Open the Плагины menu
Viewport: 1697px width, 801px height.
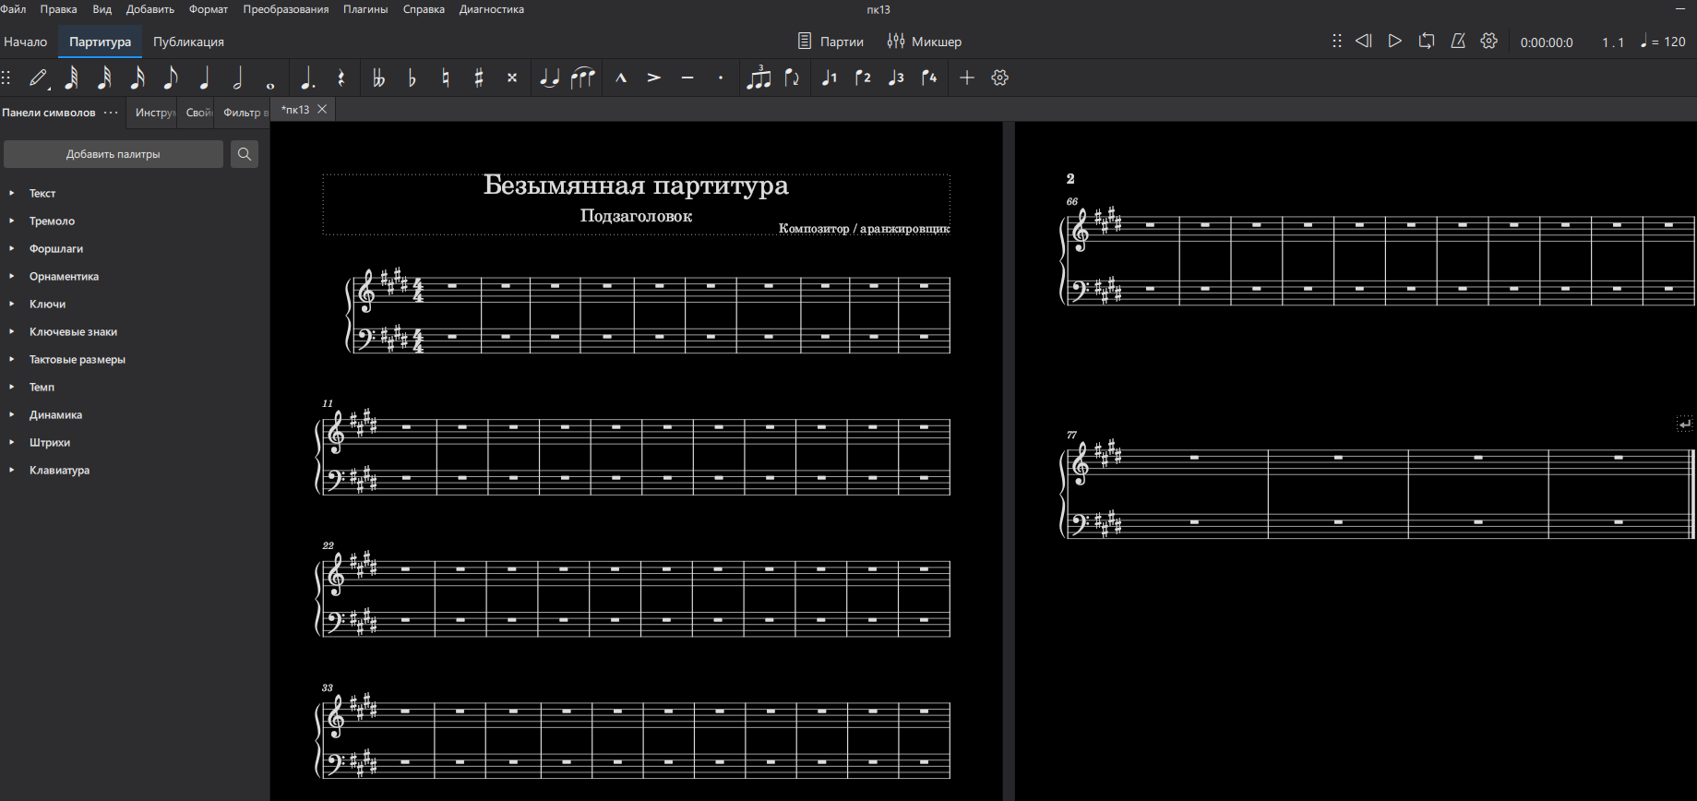pos(365,9)
